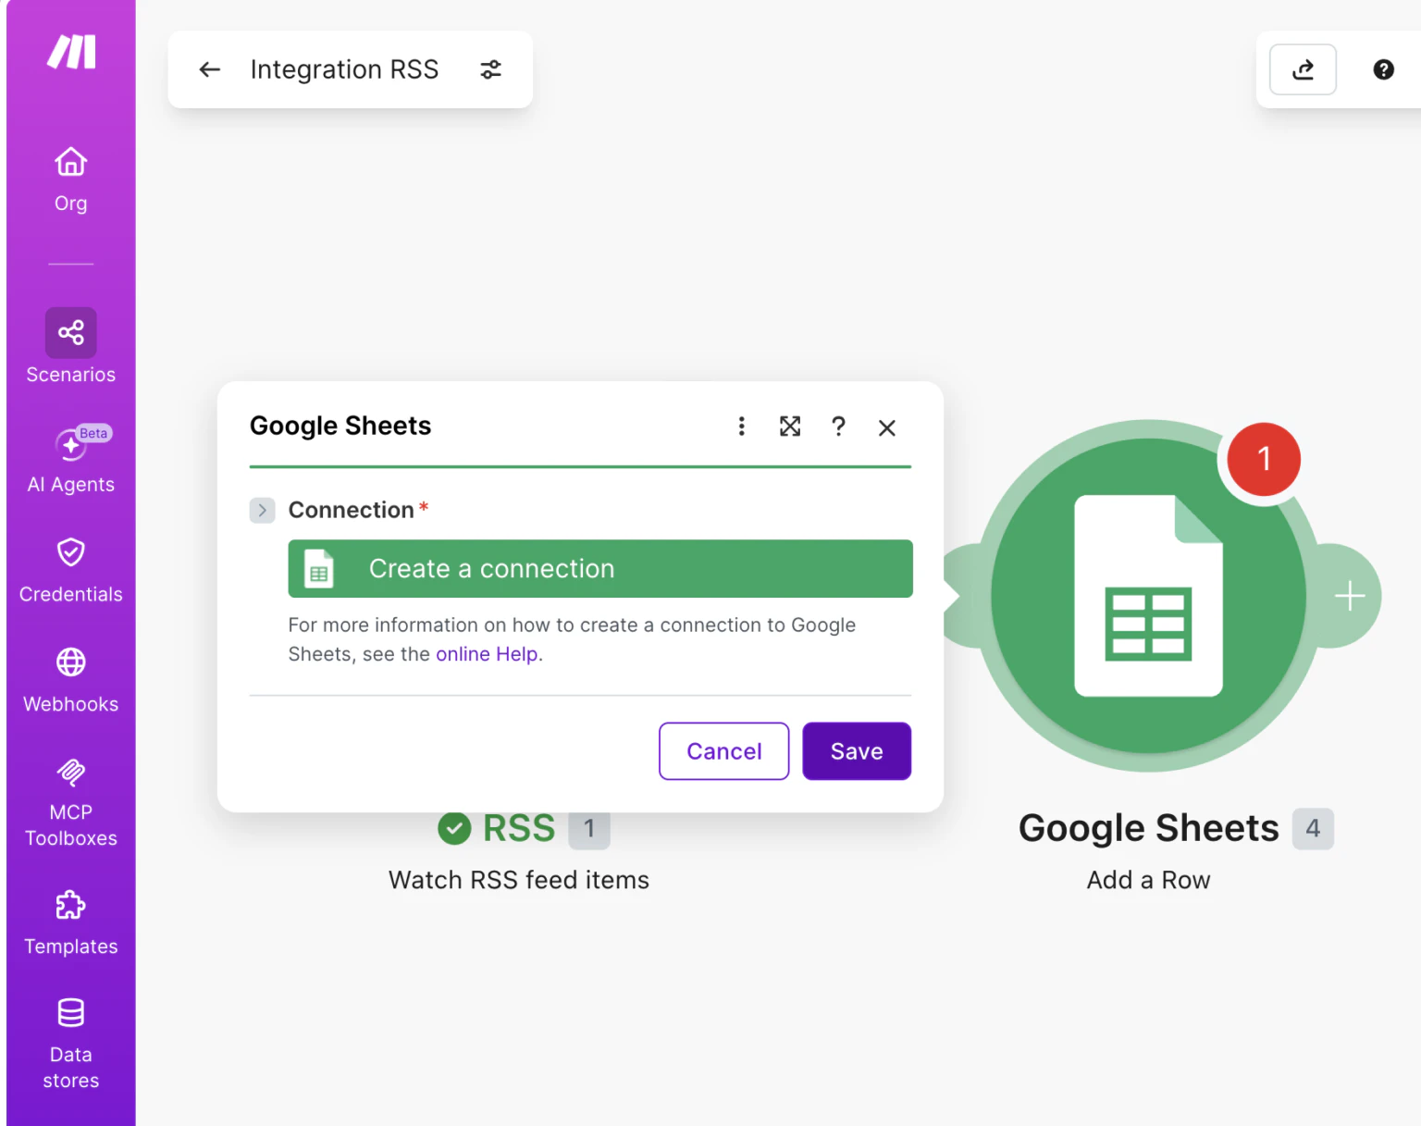Open help in the Google Sheets dialog
Viewport: 1421px width, 1126px height.
[838, 426]
